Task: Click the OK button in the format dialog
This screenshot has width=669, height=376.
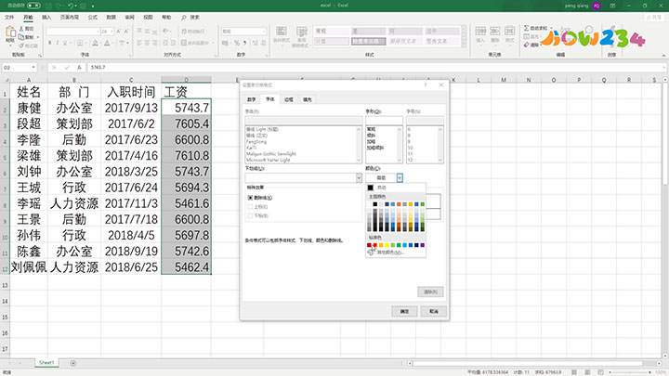Action: click(x=404, y=312)
